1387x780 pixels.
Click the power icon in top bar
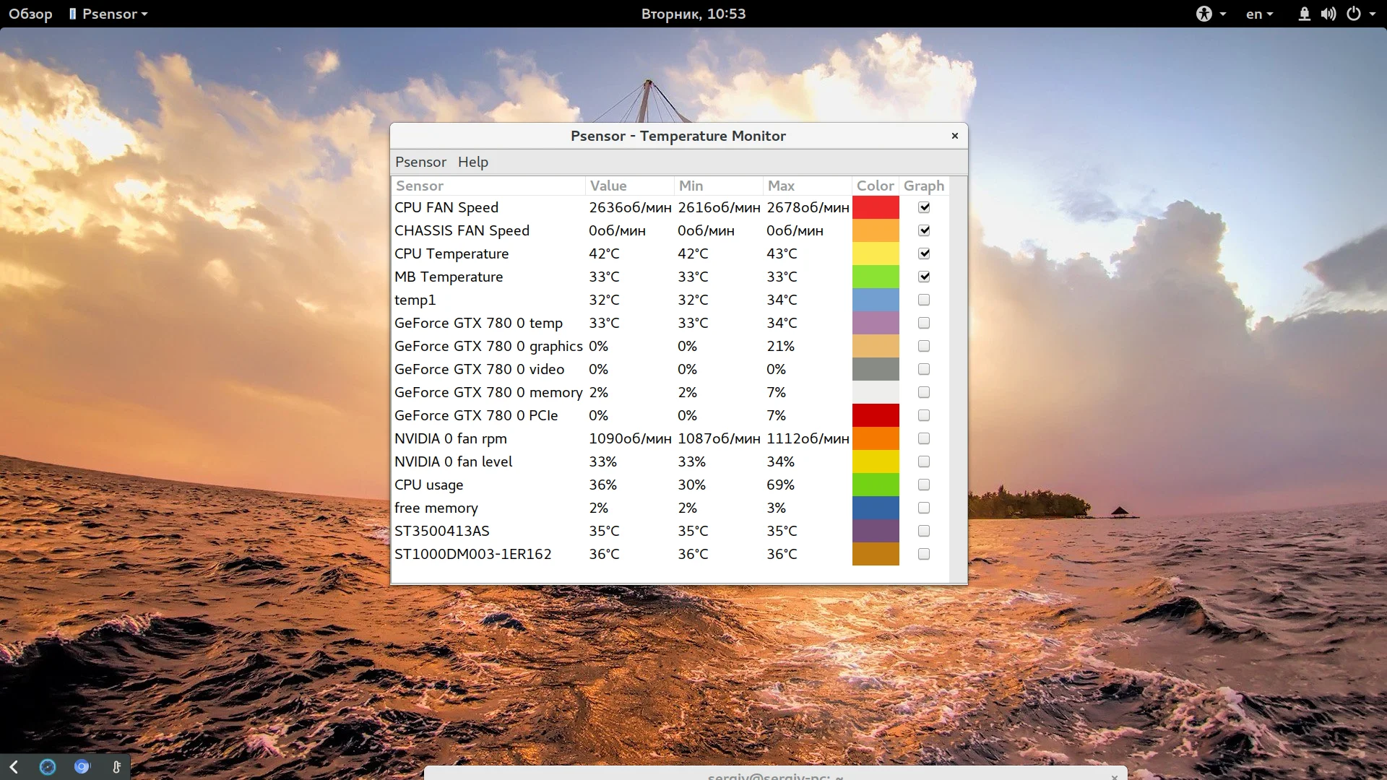click(1354, 14)
